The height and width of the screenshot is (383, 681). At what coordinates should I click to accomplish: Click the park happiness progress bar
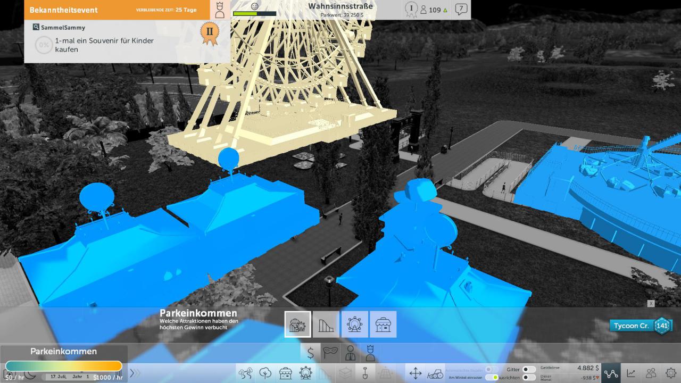click(x=254, y=14)
